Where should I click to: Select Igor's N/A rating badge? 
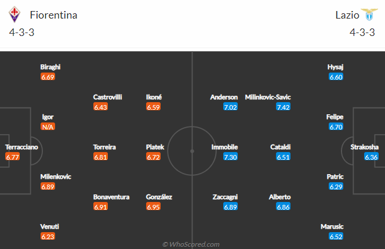click(x=48, y=127)
